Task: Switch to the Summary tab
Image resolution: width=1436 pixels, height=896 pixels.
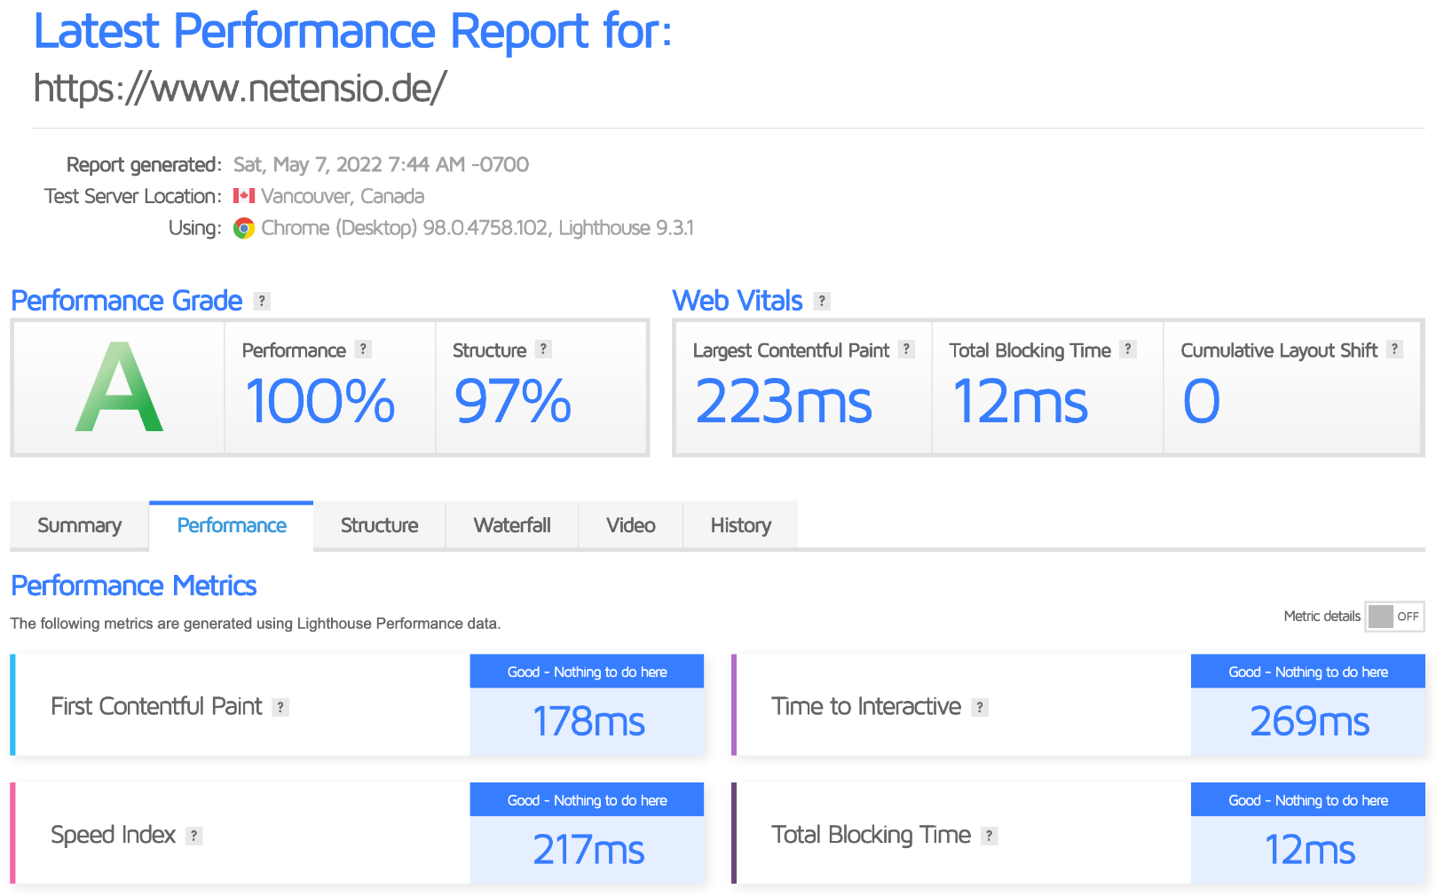Action: click(79, 525)
